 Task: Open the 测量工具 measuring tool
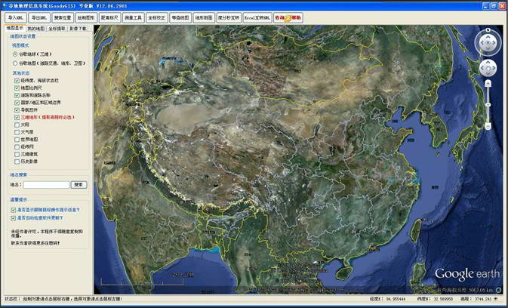click(x=133, y=17)
